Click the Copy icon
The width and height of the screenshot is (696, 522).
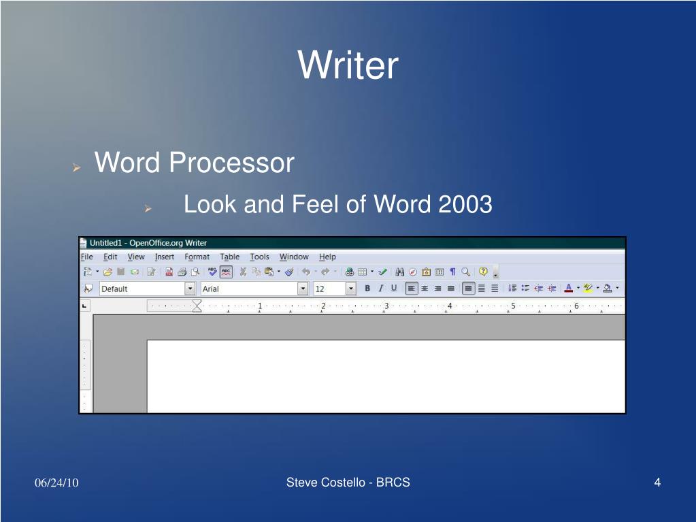tap(256, 272)
